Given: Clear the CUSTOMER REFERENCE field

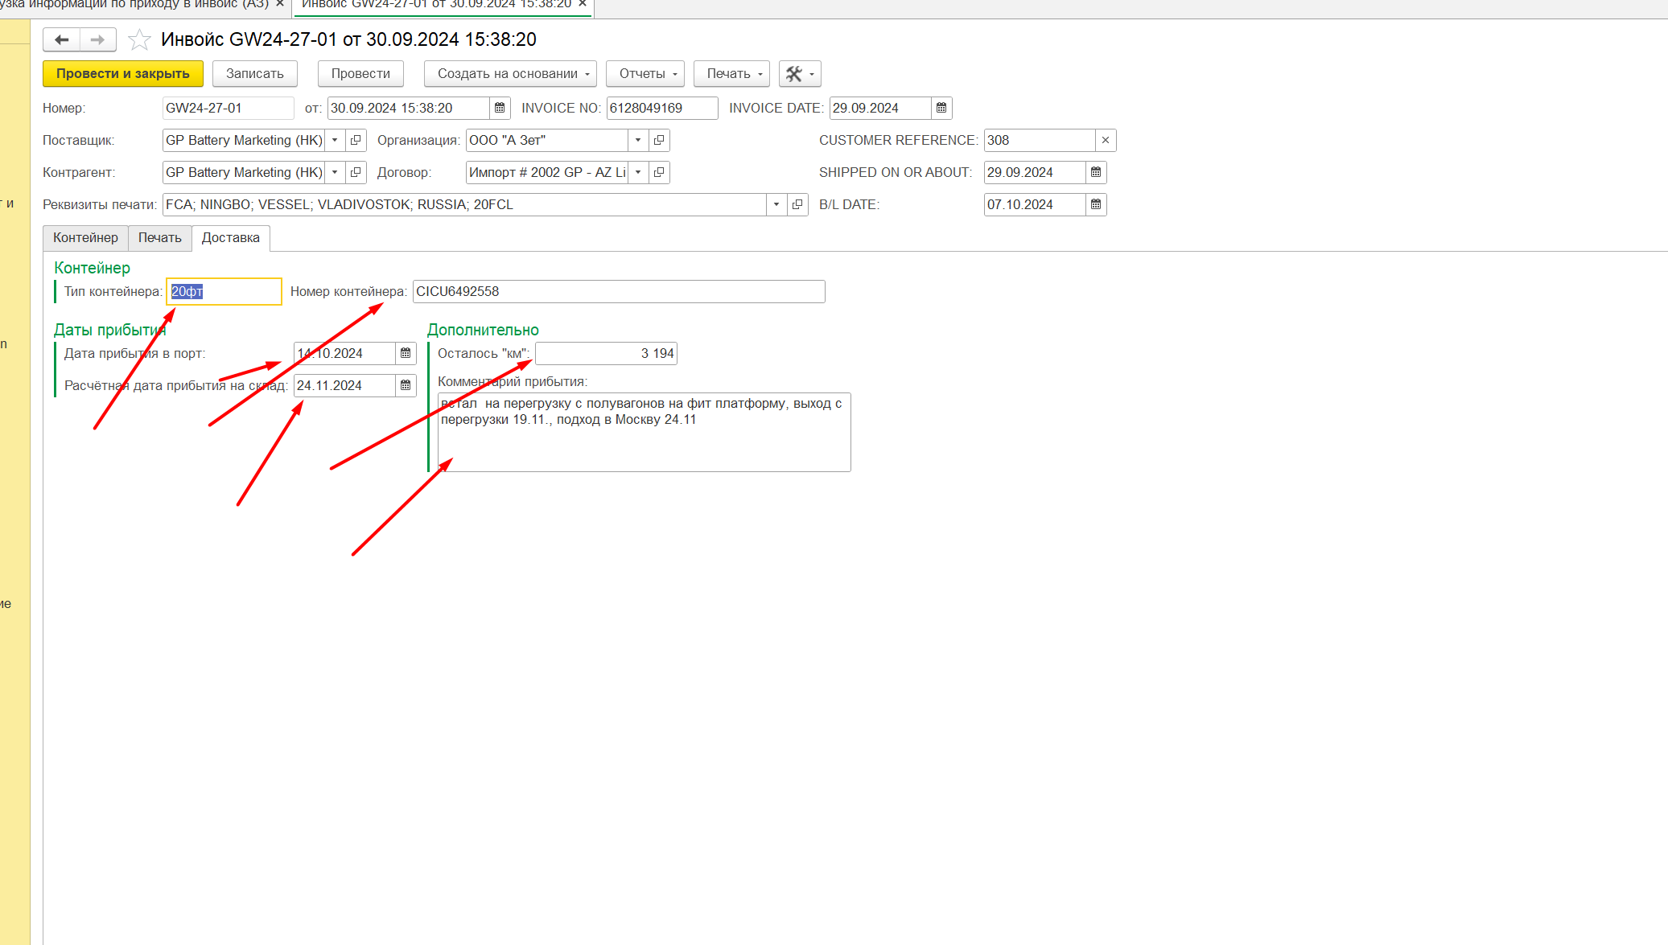Looking at the screenshot, I should pos(1106,140).
